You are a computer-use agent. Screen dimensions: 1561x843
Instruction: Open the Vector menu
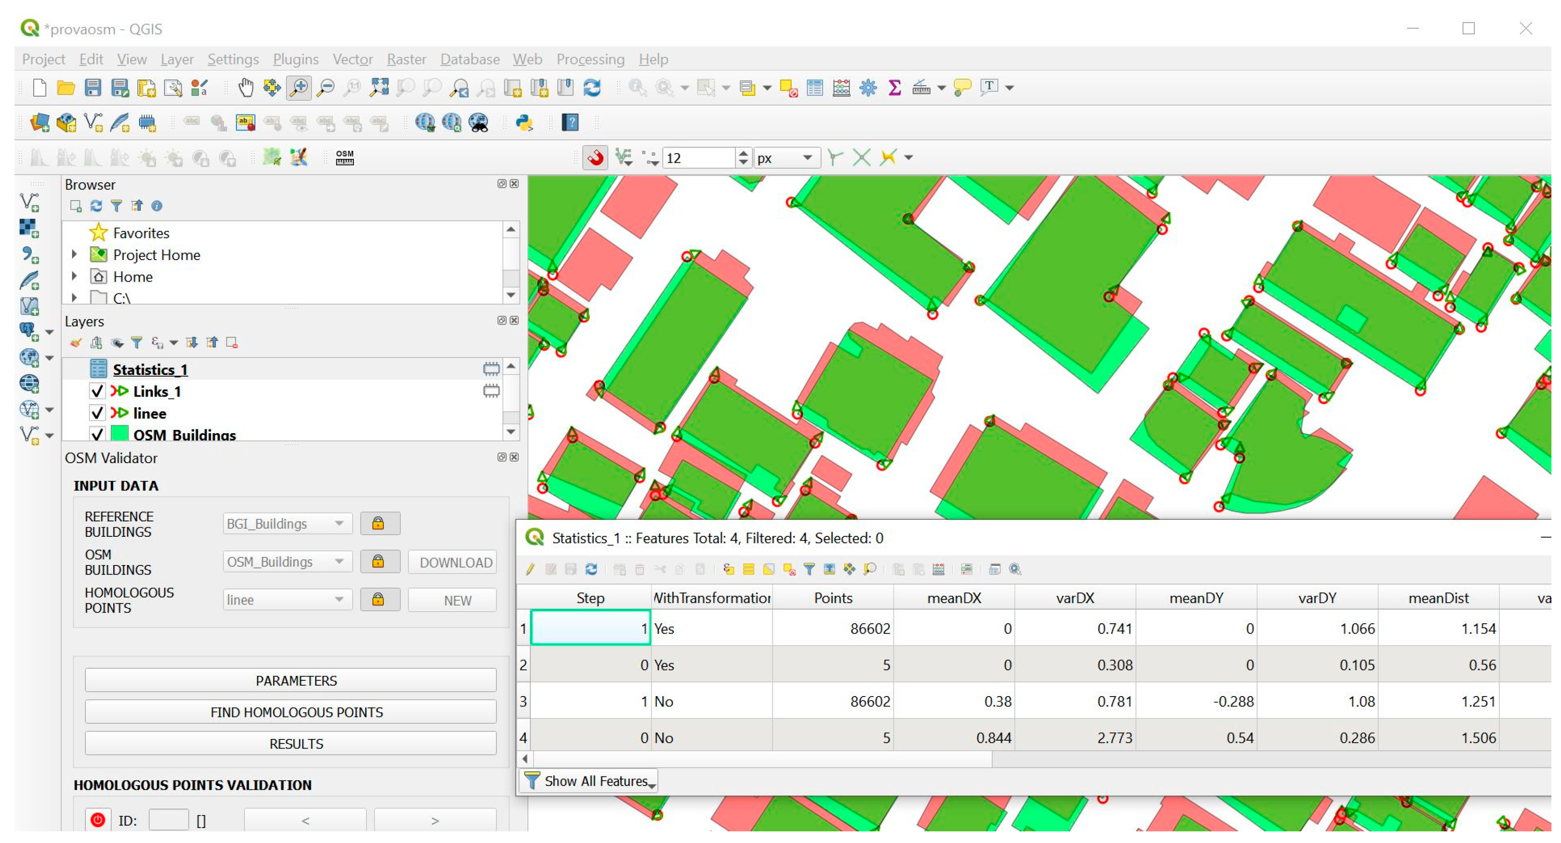click(x=353, y=60)
